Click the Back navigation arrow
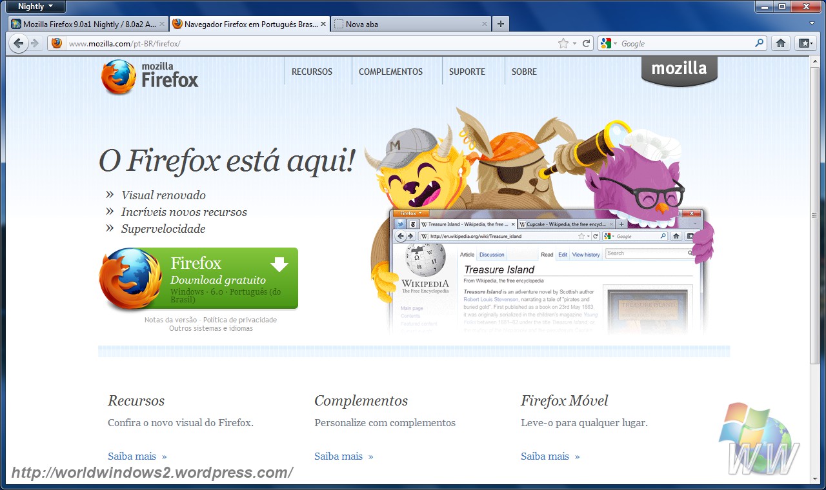Image resolution: width=826 pixels, height=490 pixels. point(19,43)
